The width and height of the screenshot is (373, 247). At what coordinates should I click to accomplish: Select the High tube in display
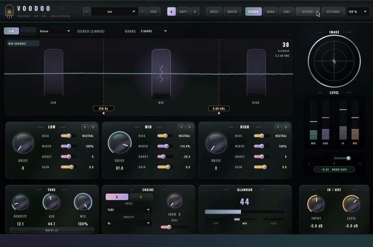tap(256, 73)
